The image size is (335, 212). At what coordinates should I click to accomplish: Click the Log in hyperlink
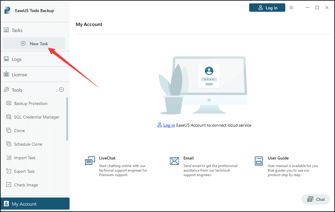point(169,125)
